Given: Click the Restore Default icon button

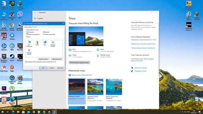Looking at the screenshot, I should point(57,59).
